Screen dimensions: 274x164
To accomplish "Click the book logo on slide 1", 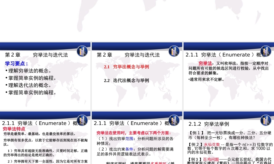I will (82, 51).
